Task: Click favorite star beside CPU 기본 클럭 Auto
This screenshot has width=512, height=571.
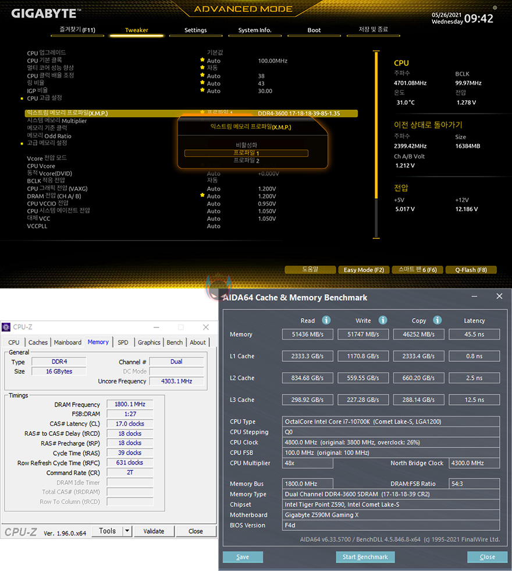Action: (202, 59)
